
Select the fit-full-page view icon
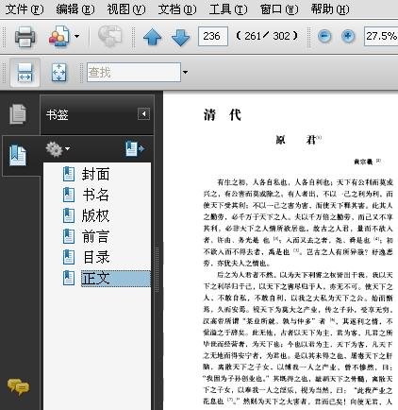coord(58,73)
